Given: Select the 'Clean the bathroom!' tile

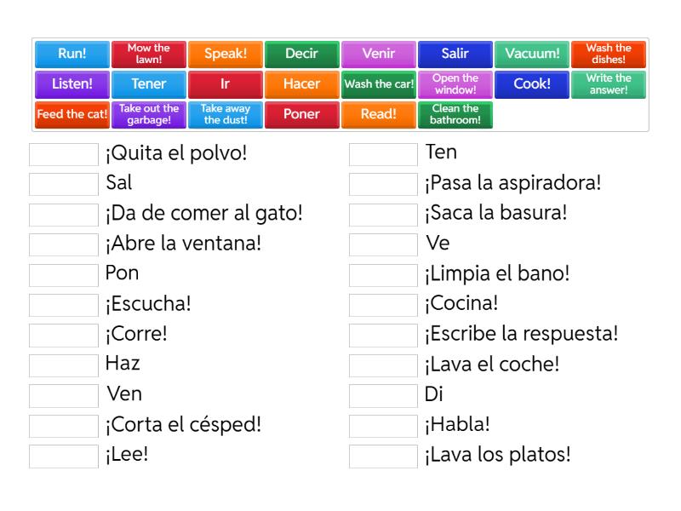Looking at the screenshot, I should point(455,114).
